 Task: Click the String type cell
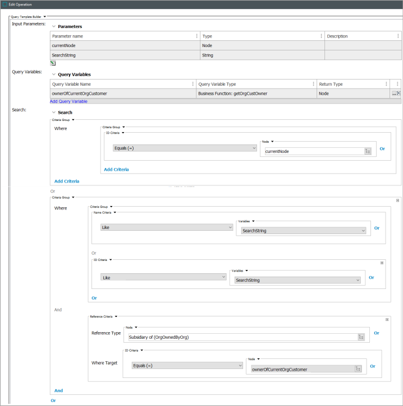[x=262, y=55]
